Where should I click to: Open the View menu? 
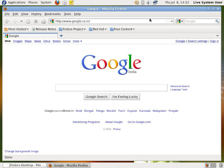coord(25,14)
